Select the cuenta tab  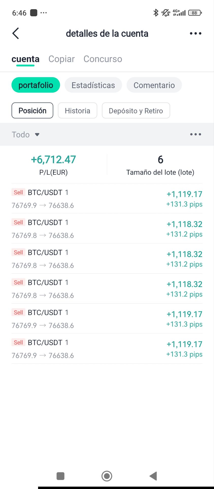pyautogui.click(x=25, y=59)
